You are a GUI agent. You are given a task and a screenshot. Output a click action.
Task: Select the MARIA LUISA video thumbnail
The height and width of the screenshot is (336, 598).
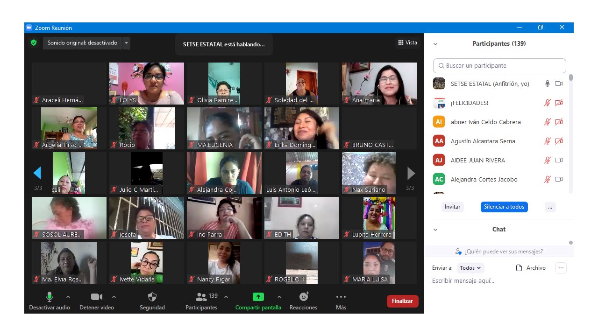379,263
